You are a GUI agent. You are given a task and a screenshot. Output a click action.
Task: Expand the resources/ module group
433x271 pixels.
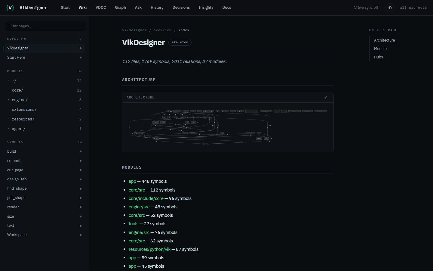(x=44, y=119)
